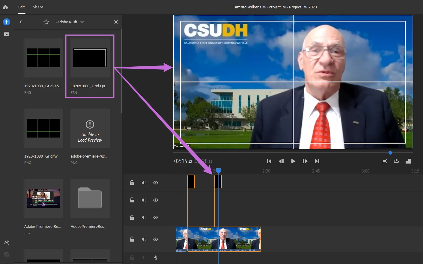The height and width of the screenshot is (264, 423).
Task: Select the scissors split tool
Action: 7,242
